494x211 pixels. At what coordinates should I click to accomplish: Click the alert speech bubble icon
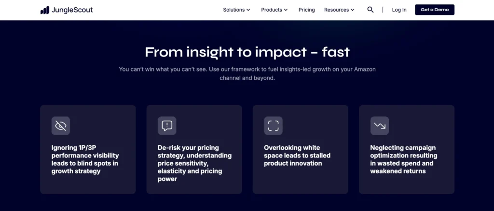pyautogui.click(x=167, y=126)
